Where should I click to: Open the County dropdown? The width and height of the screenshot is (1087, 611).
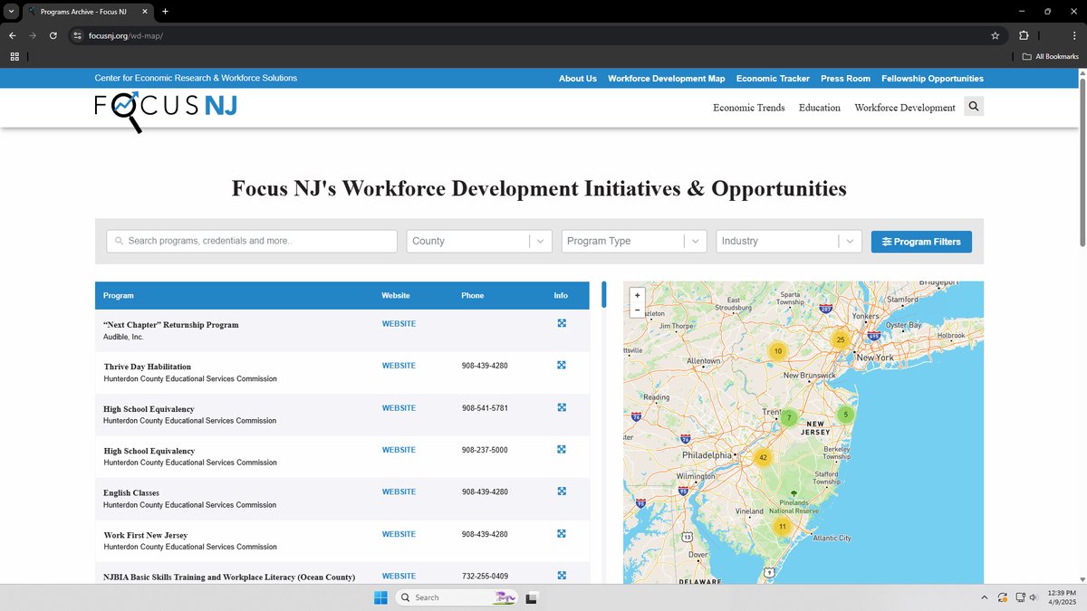tap(479, 241)
